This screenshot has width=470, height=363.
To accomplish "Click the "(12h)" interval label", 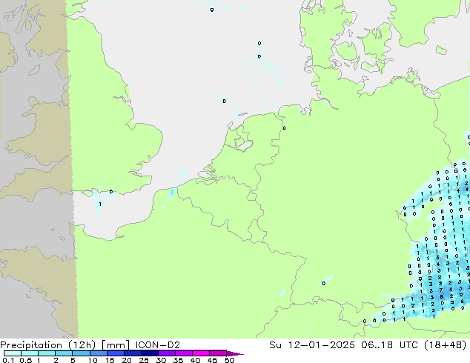I will pyautogui.click(x=82, y=345).
